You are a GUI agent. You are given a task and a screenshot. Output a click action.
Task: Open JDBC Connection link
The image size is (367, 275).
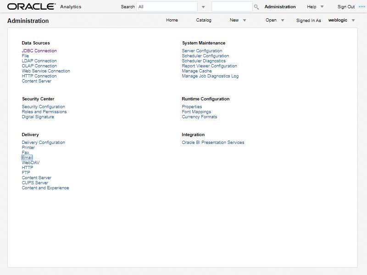click(x=39, y=51)
